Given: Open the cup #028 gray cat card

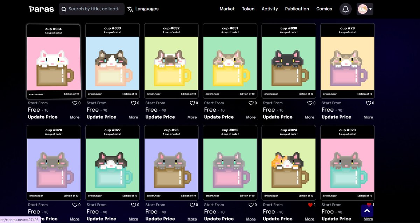Looking at the screenshot, I should [54, 163].
